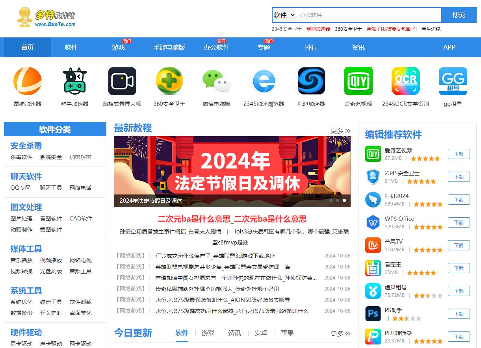Click 钉钉2024 icon in recommended list

coord(373,200)
